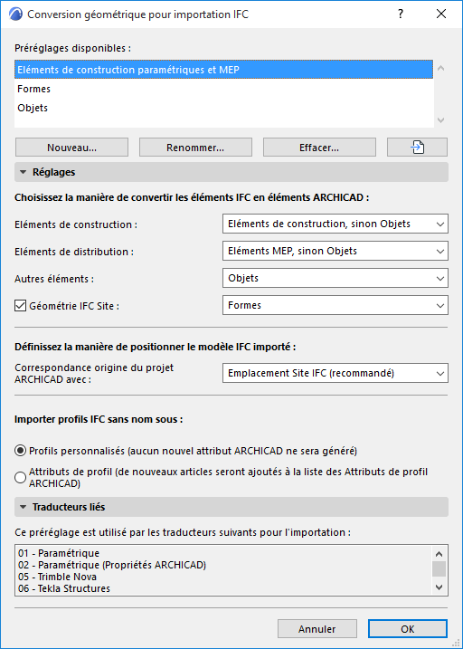This screenshot has height=649, width=463.
Task: Click the presets list scroll down arrow
Action: click(x=440, y=120)
